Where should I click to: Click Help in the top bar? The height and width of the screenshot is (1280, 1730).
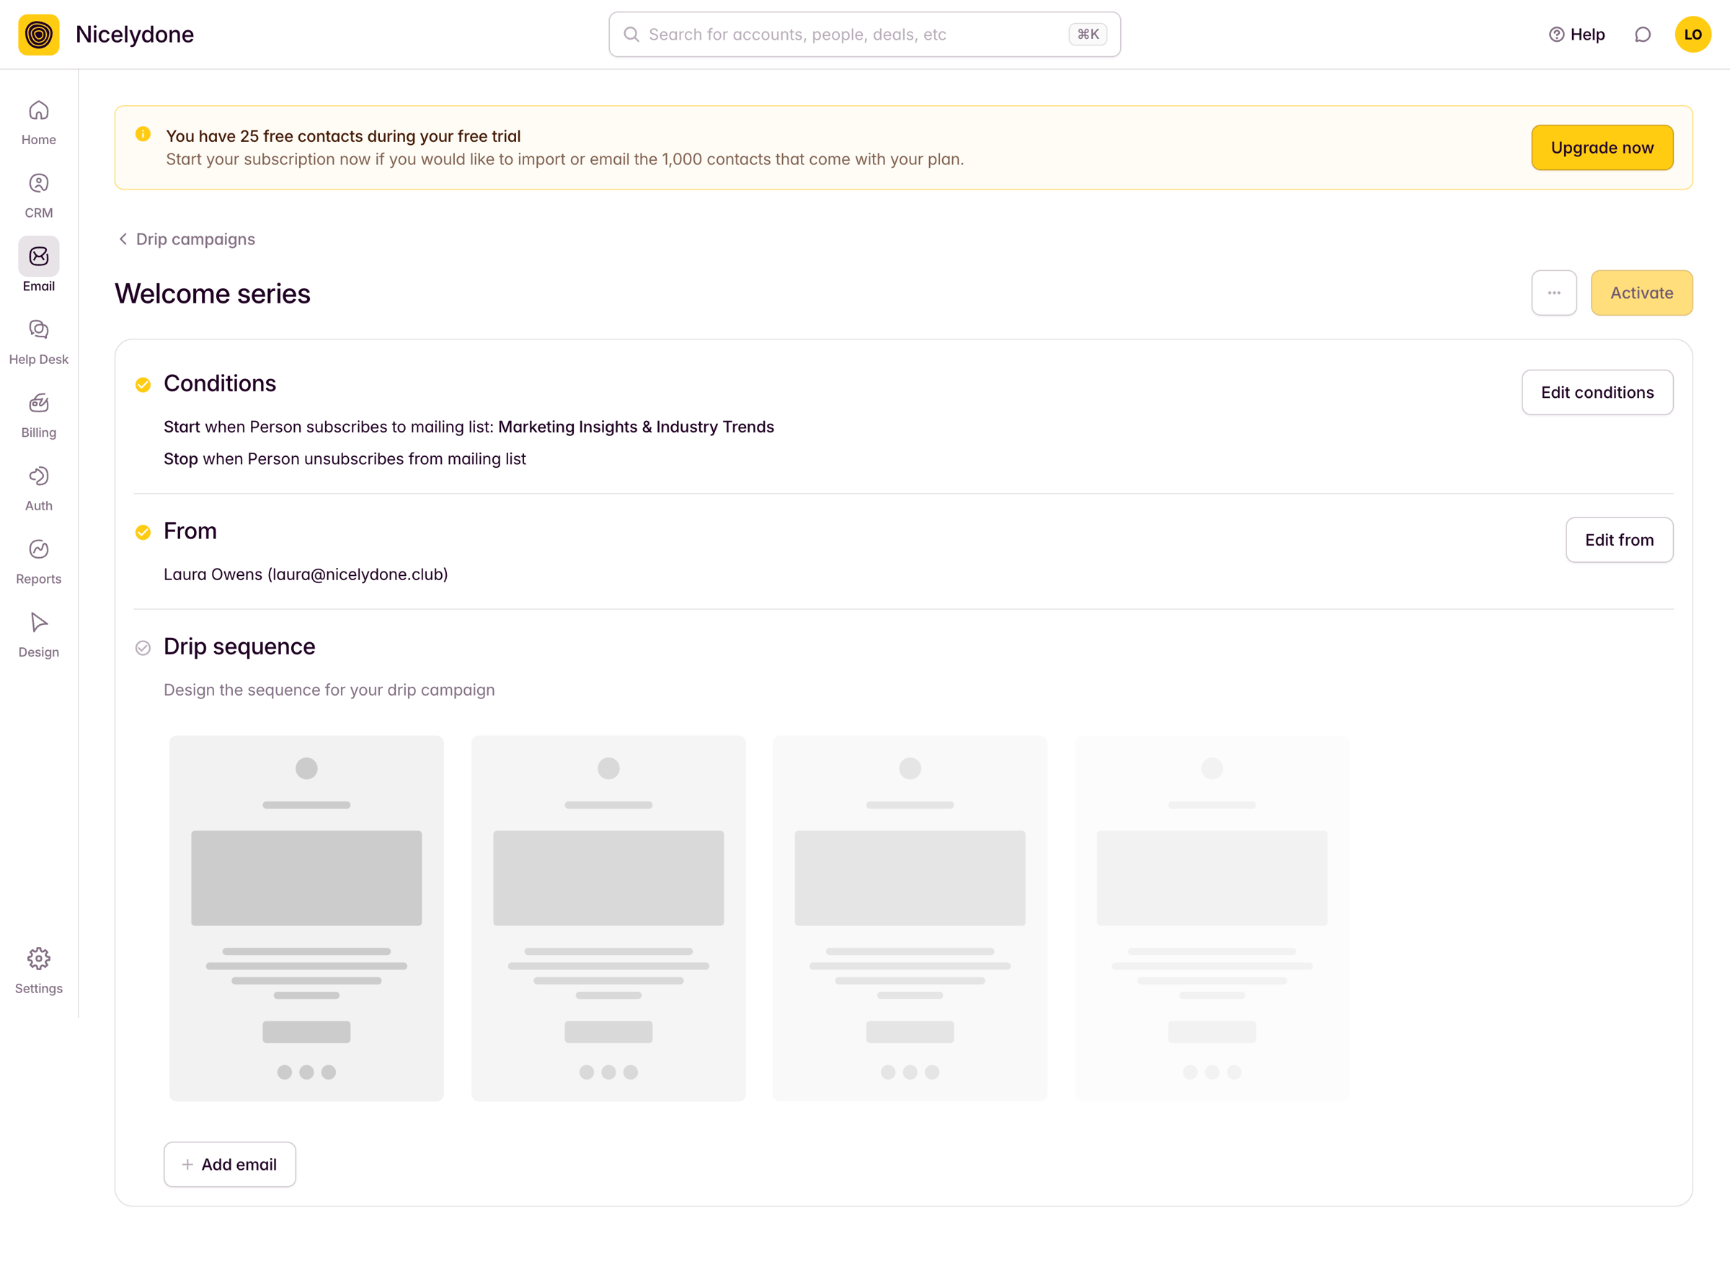point(1576,34)
